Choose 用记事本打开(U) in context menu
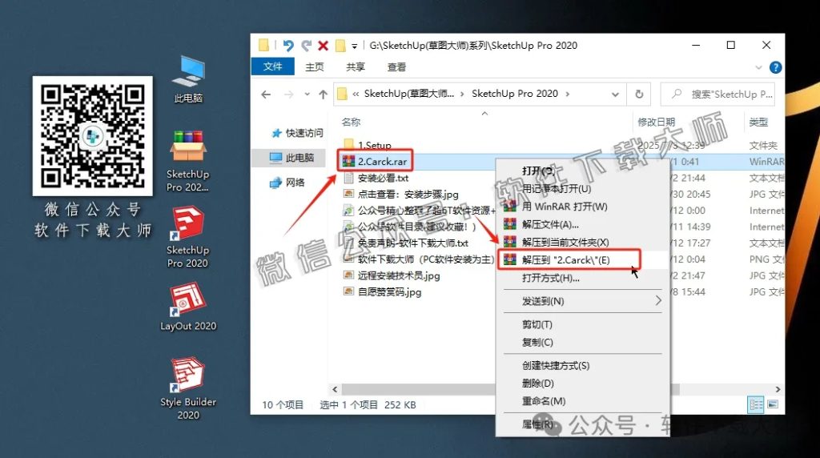 click(583, 188)
